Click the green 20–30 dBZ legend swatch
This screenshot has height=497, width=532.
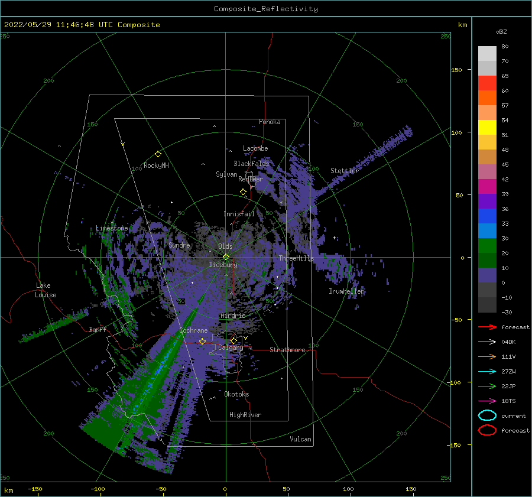point(487,246)
